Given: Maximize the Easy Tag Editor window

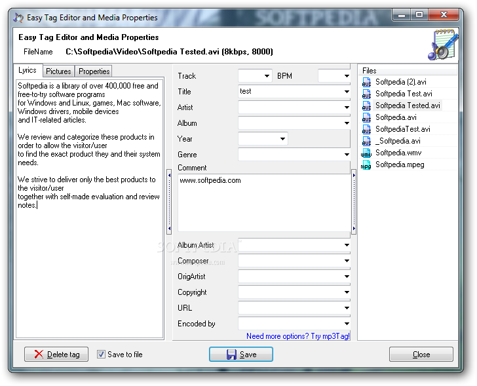Looking at the screenshot, I should (419, 14).
